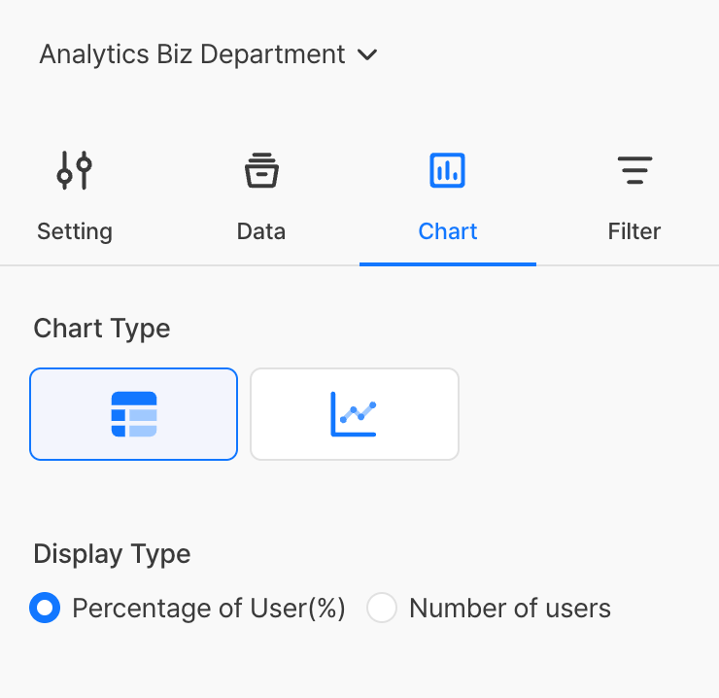Click the 'Percentage of User(%)' option text

pyautogui.click(x=209, y=609)
